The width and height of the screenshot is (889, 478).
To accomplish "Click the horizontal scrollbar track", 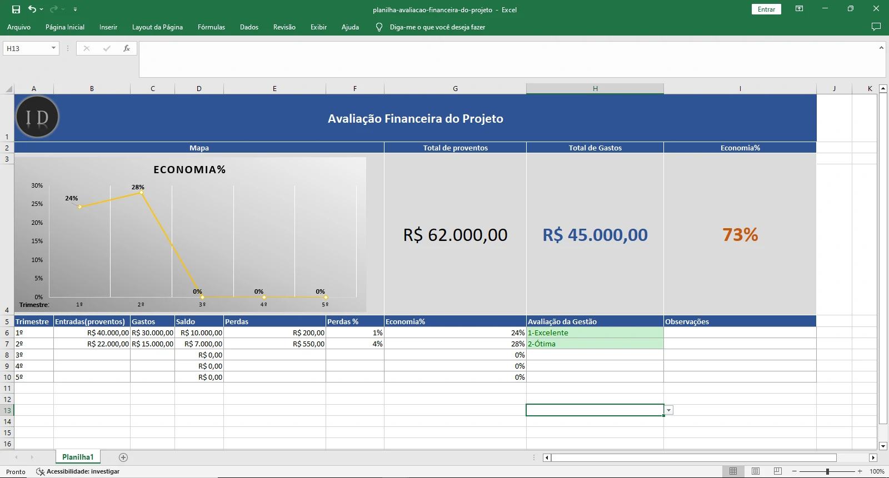I will point(852,457).
